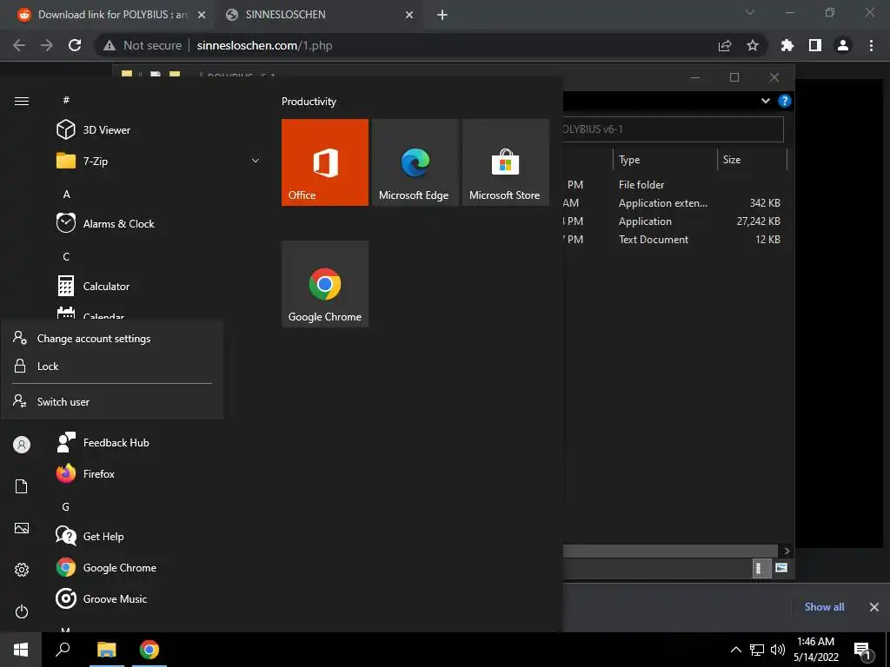This screenshot has width=890, height=667.
Task: Click the user account avatar icon
Action: coord(22,445)
